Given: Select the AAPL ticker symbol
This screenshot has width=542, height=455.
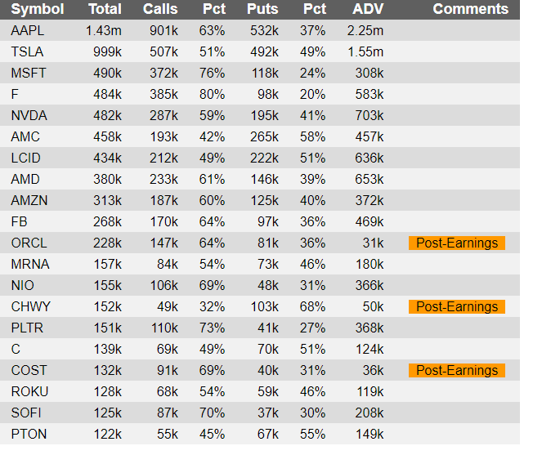Looking at the screenshot, I should [27, 30].
